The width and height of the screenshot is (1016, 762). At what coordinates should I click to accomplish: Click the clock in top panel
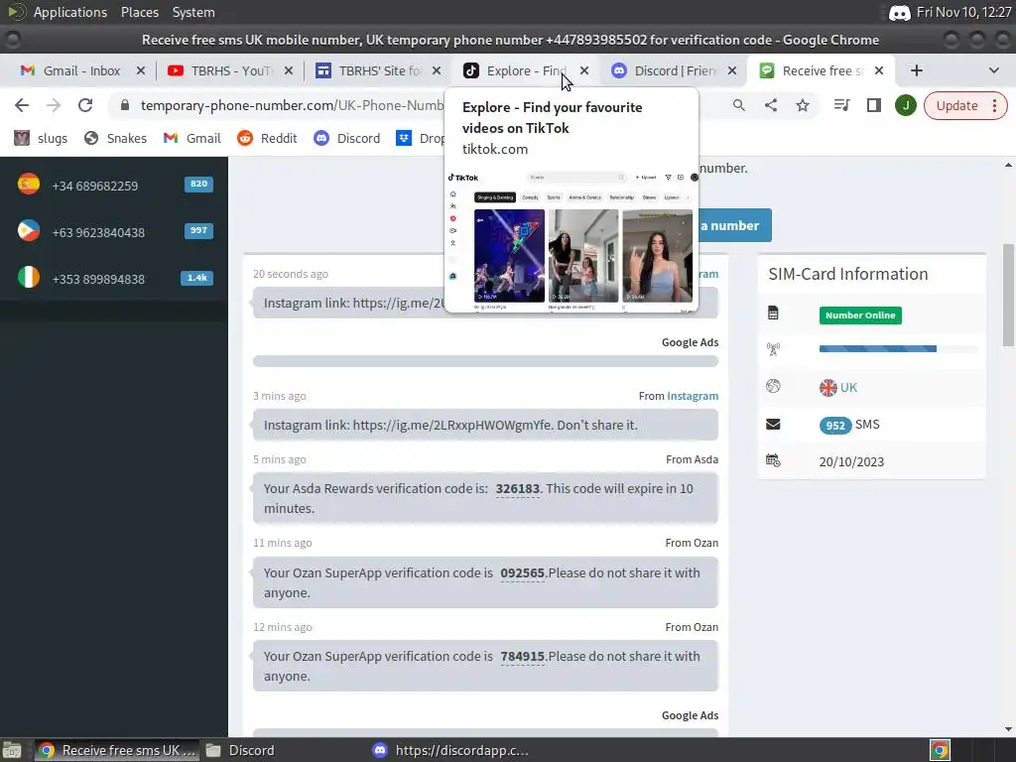tap(963, 12)
